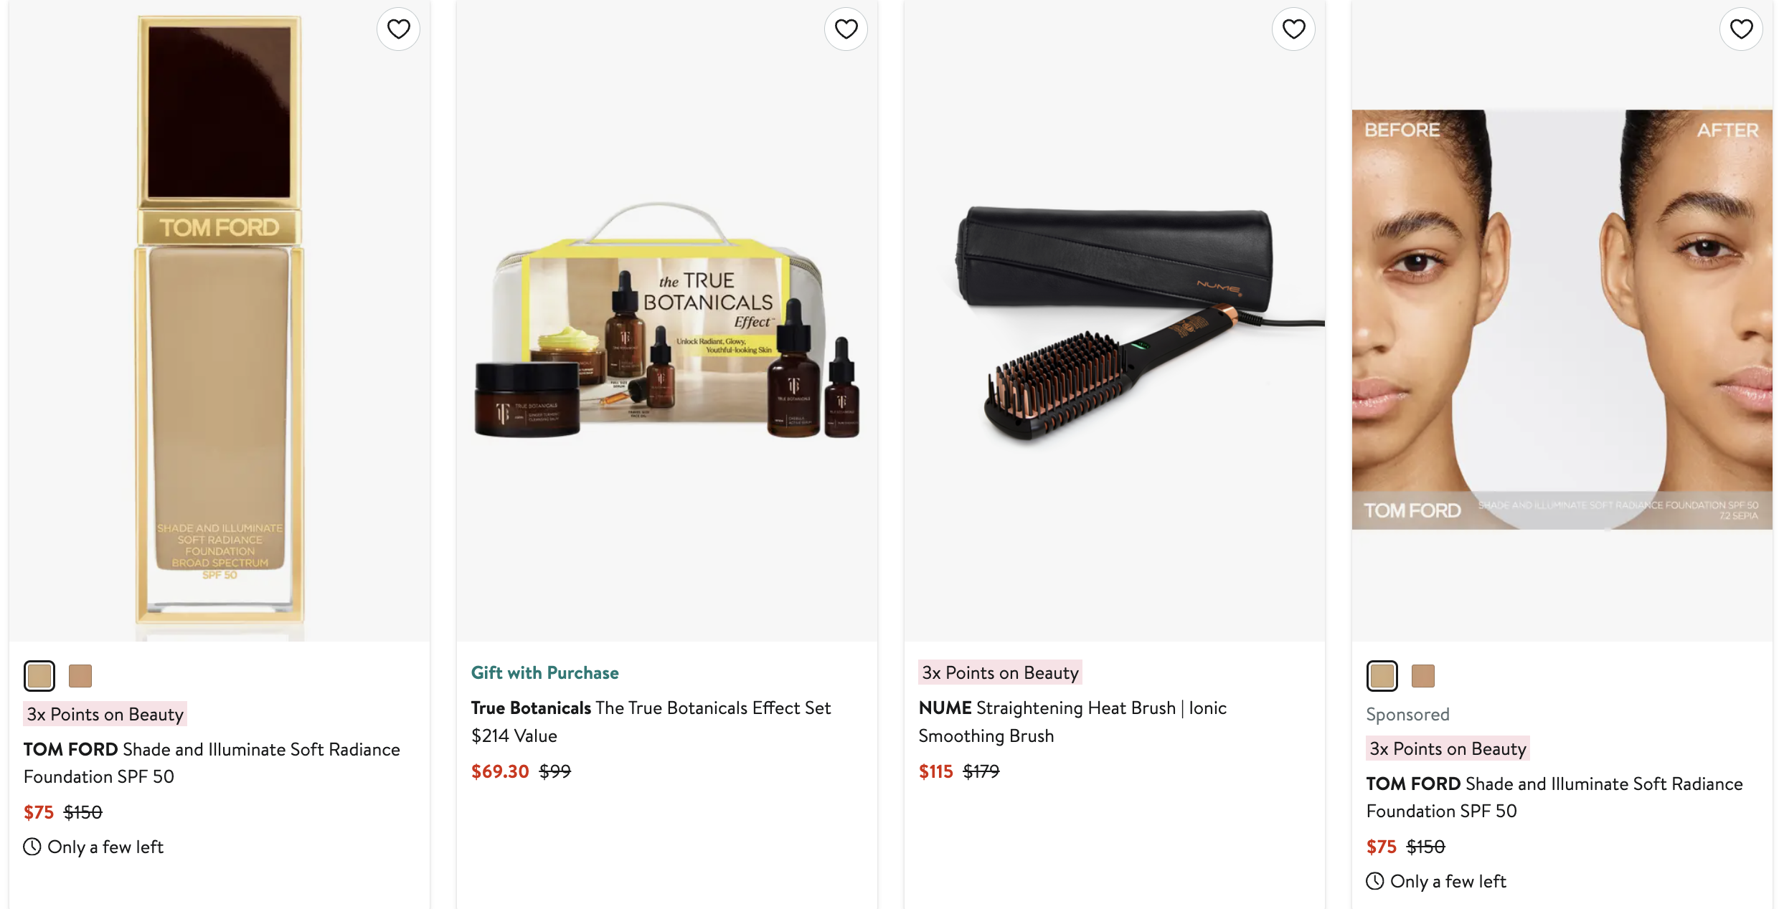The height and width of the screenshot is (909, 1779).
Task: Open NUME Straightening Heat Brush product title
Action: pyautogui.click(x=1072, y=721)
